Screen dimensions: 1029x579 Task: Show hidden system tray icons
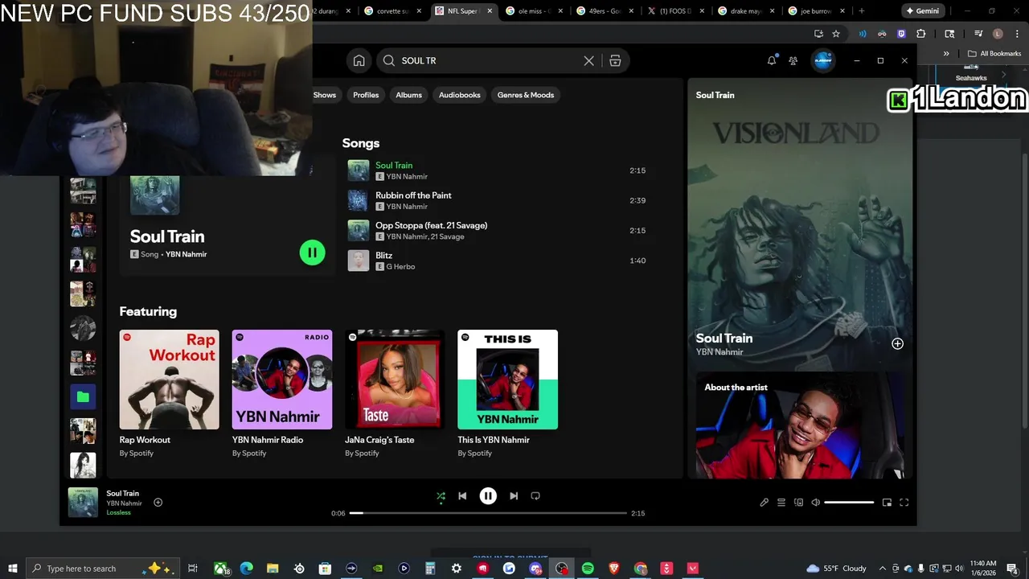click(883, 569)
